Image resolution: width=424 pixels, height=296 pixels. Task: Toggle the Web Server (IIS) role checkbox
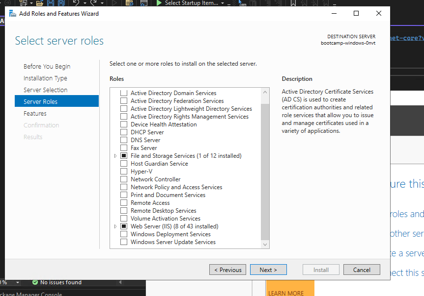[x=124, y=226]
